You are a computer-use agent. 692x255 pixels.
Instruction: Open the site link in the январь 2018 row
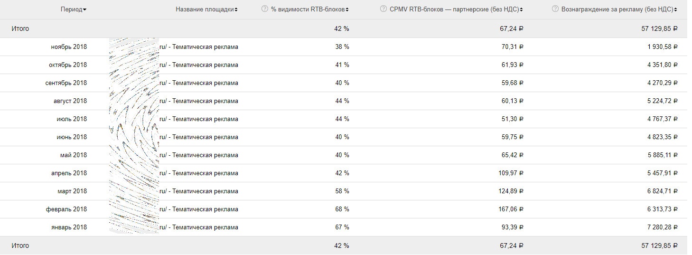tap(198, 227)
